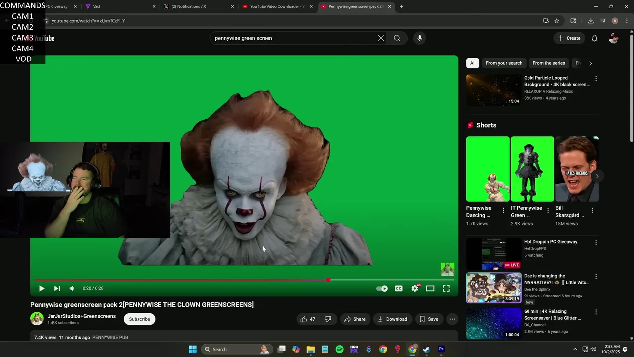Open a new browser tab
The image size is (634, 357).
401,7
